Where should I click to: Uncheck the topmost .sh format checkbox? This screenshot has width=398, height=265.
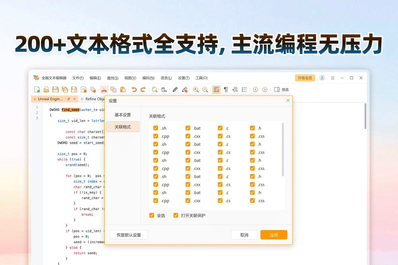point(156,128)
